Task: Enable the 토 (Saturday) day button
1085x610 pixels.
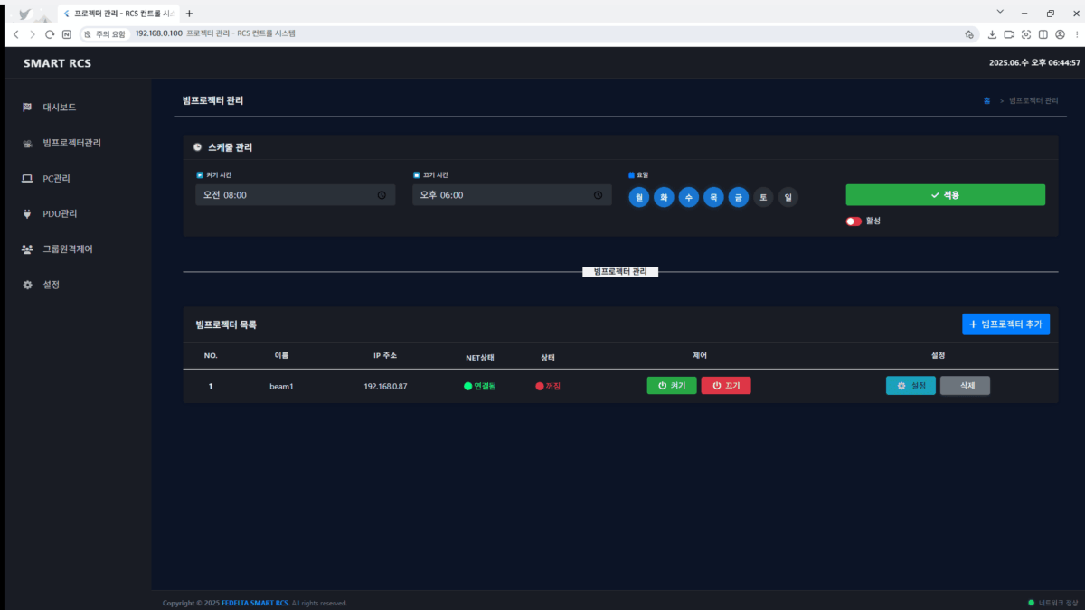Action: click(763, 197)
